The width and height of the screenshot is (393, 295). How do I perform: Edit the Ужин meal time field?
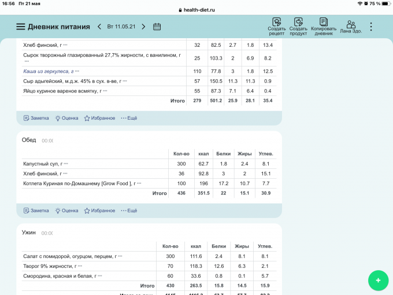(x=47, y=233)
